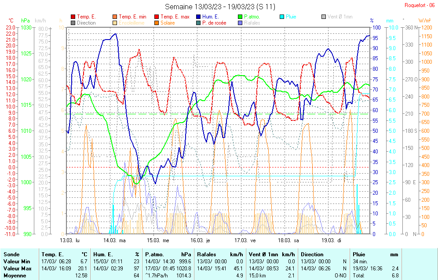Click the 14/03/ 16:09 max temperature timestamp
Image resolution: width=438 pixels, height=280 pixels.
[56, 269]
